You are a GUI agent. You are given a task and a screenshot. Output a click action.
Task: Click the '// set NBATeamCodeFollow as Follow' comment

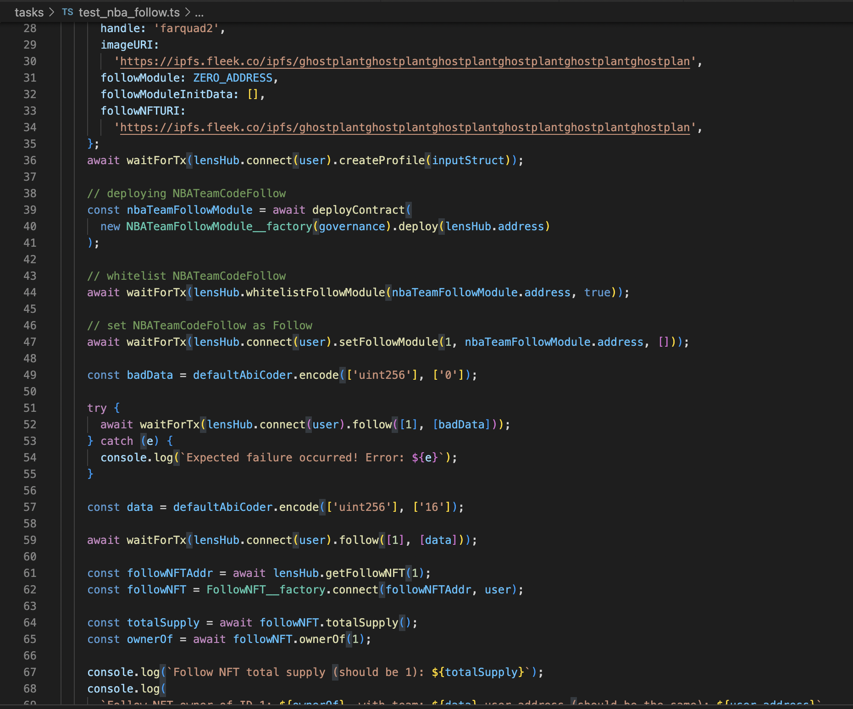point(200,326)
